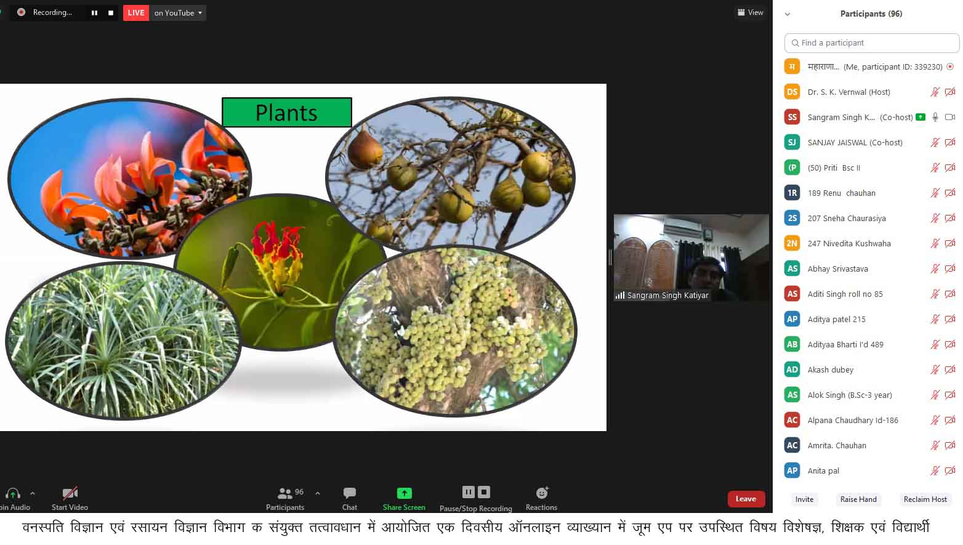The image size is (963, 545).
Task: Click the Find a participant search field
Action: pyautogui.click(x=871, y=42)
